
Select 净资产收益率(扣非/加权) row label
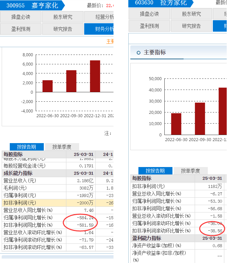[x=159, y=256]
